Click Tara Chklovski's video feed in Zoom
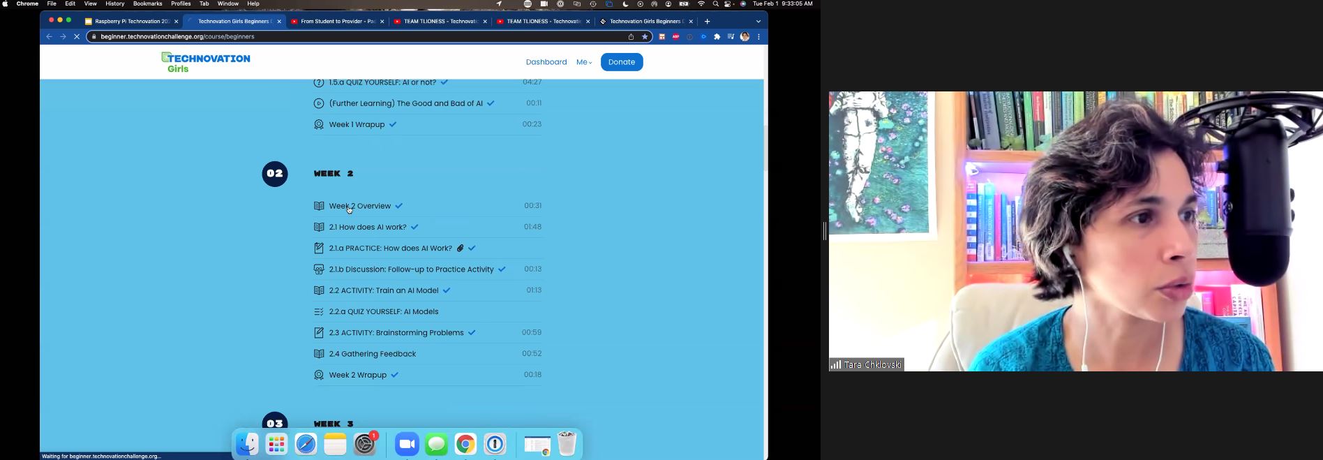This screenshot has height=460, width=1323. (x=1075, y=231)
